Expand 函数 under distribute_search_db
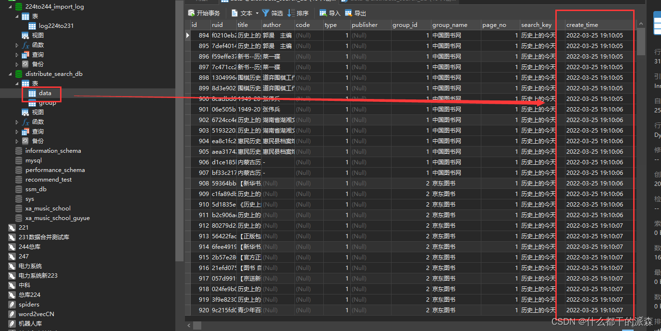 point(17,122)
